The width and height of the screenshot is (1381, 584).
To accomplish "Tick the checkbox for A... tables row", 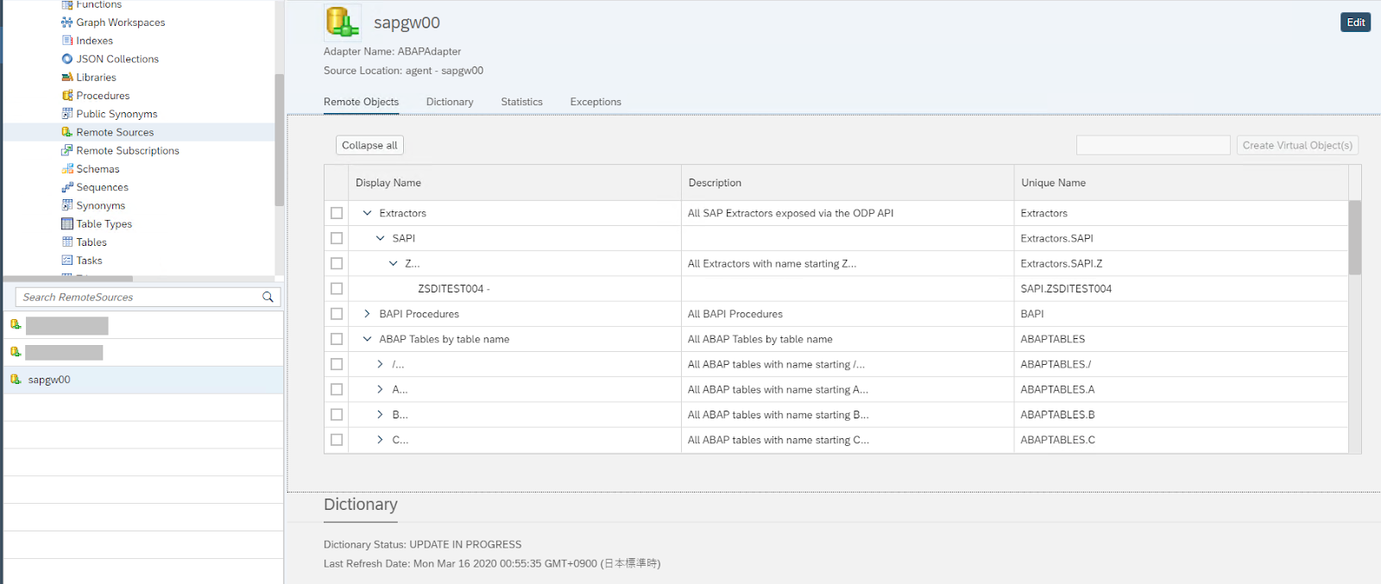I will [337, 389].
